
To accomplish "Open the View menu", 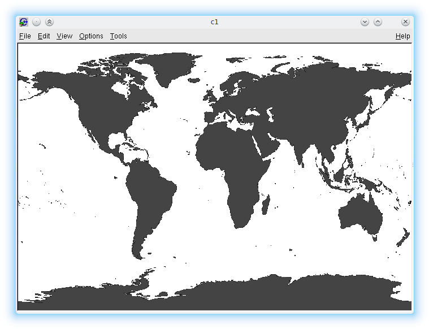I will click(64, 36).
